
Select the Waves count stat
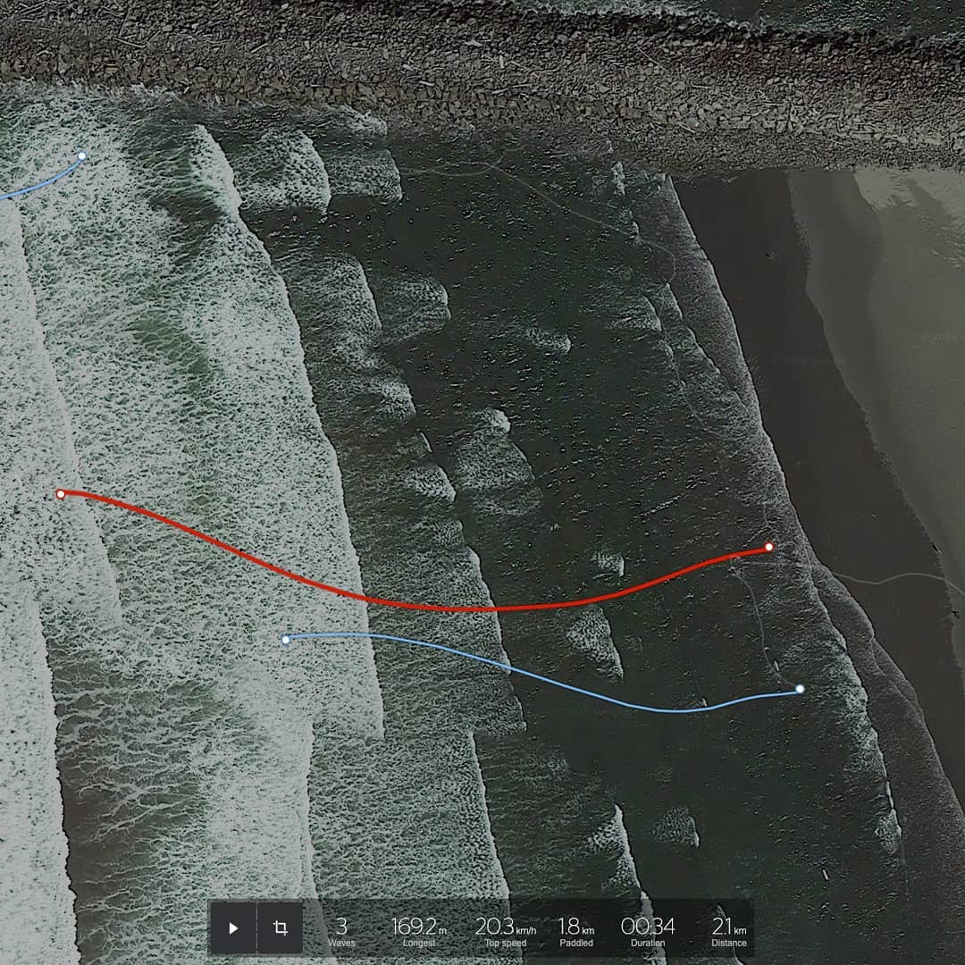341,932
